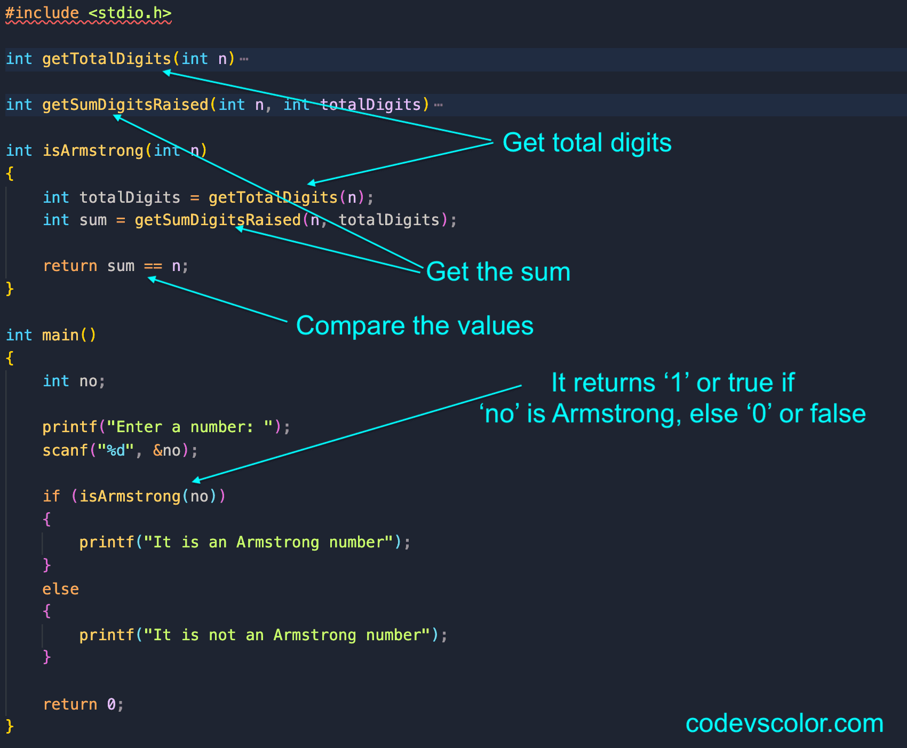Click the 'int no;' variable declaration
Image resolution: width=907 pixels, height=748 pixels.
(74, 381)
